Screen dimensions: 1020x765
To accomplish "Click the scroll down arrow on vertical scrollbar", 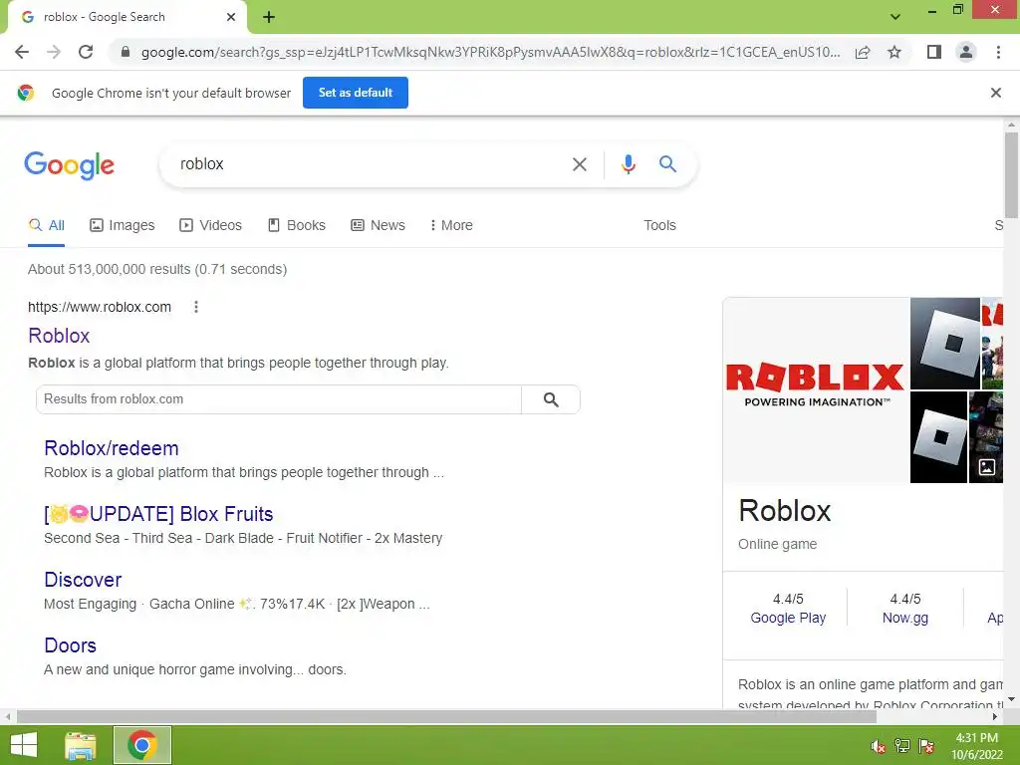I will pos(1011,700).
